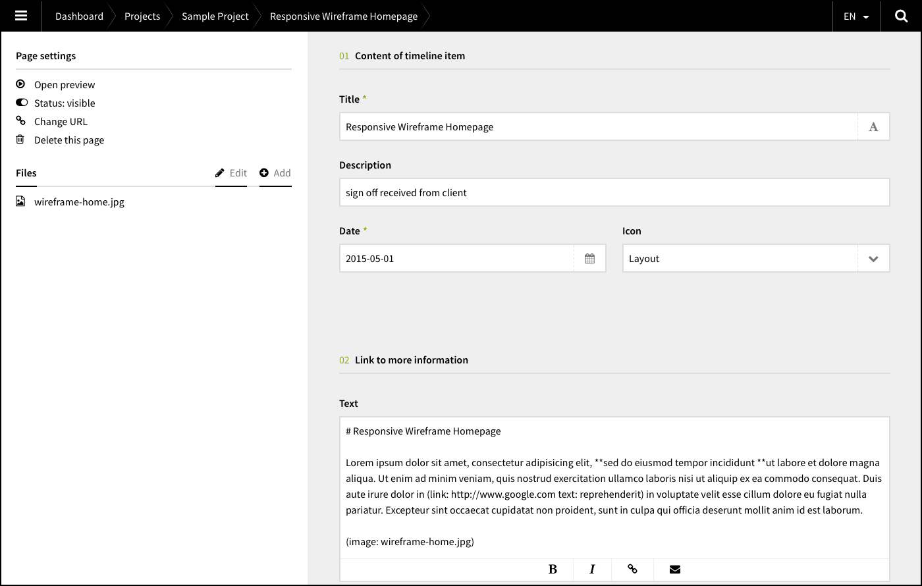
Task: Open the hamburger main menu
Action: (21, 16)
